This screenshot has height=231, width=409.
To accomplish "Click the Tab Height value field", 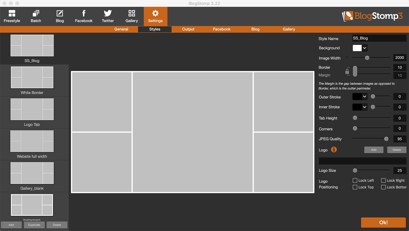I will [x=400, y=118].
